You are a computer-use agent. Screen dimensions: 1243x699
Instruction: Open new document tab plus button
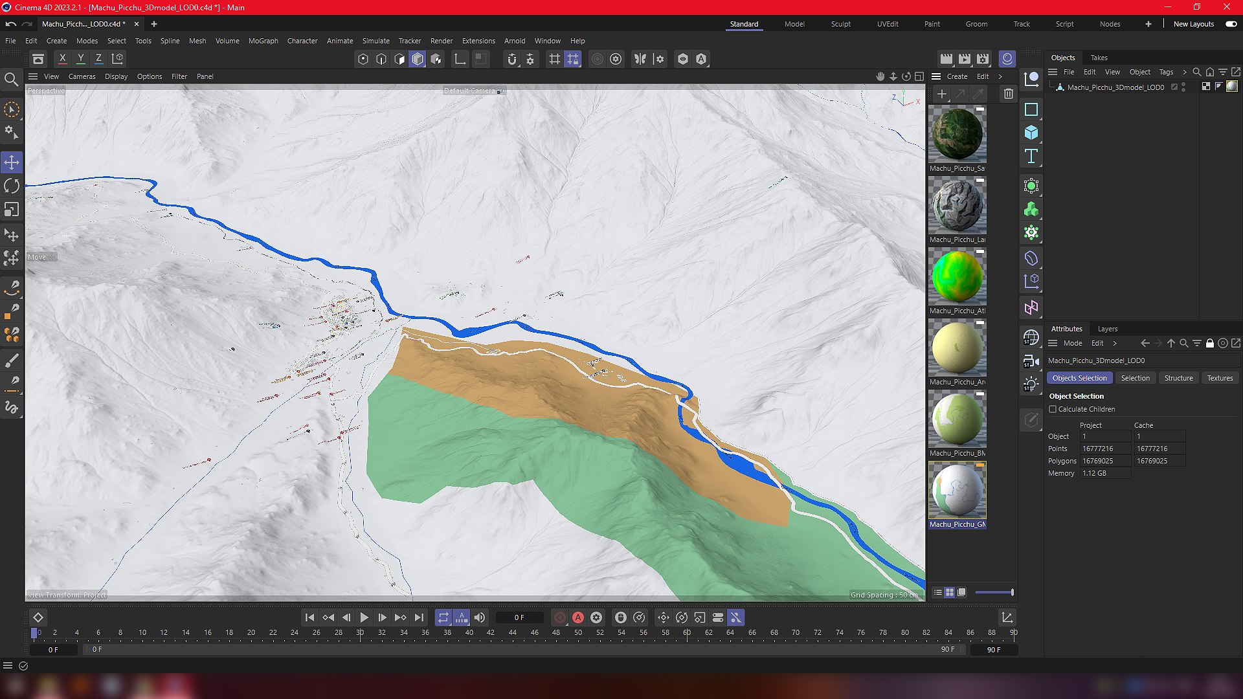coord(153,24)
